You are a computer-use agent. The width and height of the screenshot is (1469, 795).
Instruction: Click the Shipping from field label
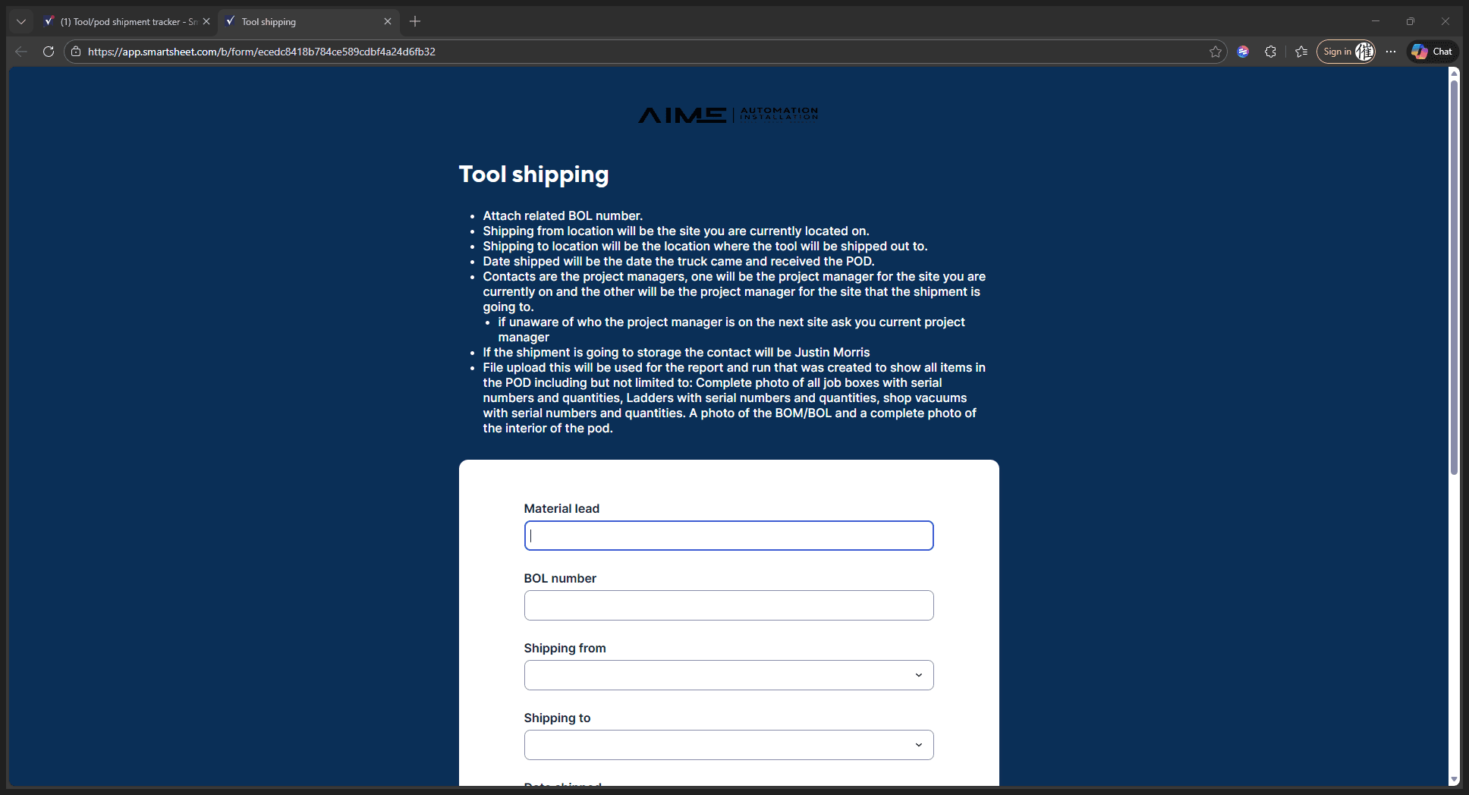point(565,648)
